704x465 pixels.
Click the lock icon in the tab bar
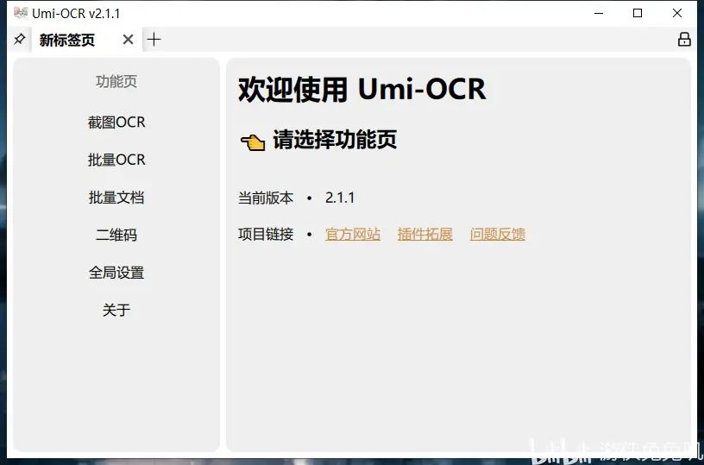click(x=684, y=39)
